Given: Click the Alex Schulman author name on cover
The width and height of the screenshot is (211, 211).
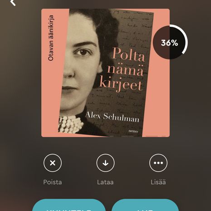Looking at the screenshot, I should pos(112,117).
